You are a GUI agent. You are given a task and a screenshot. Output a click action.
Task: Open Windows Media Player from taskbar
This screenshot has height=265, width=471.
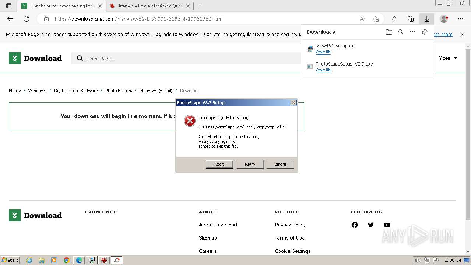tap(54, 260)
